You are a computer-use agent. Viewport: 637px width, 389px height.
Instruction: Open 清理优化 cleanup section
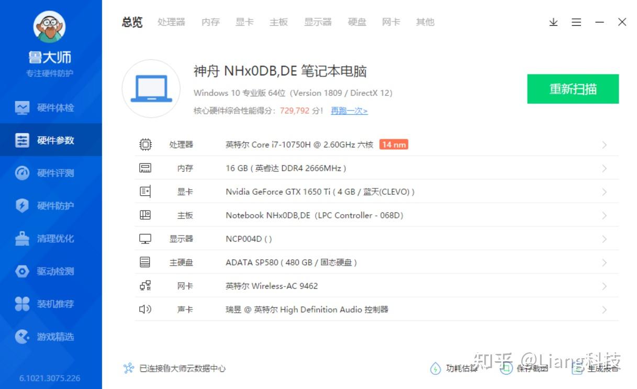(x=51, y=239)
